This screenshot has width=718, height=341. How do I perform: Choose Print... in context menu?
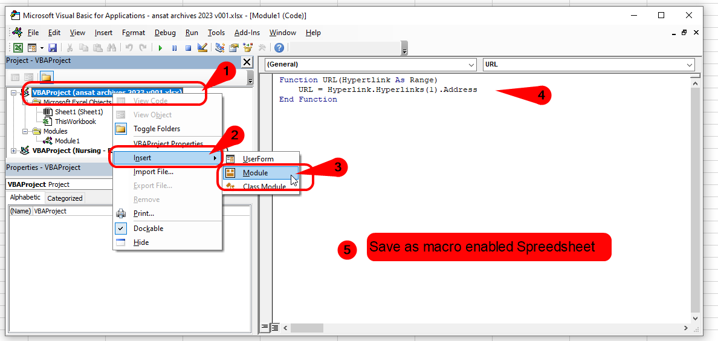coord(167,213)
